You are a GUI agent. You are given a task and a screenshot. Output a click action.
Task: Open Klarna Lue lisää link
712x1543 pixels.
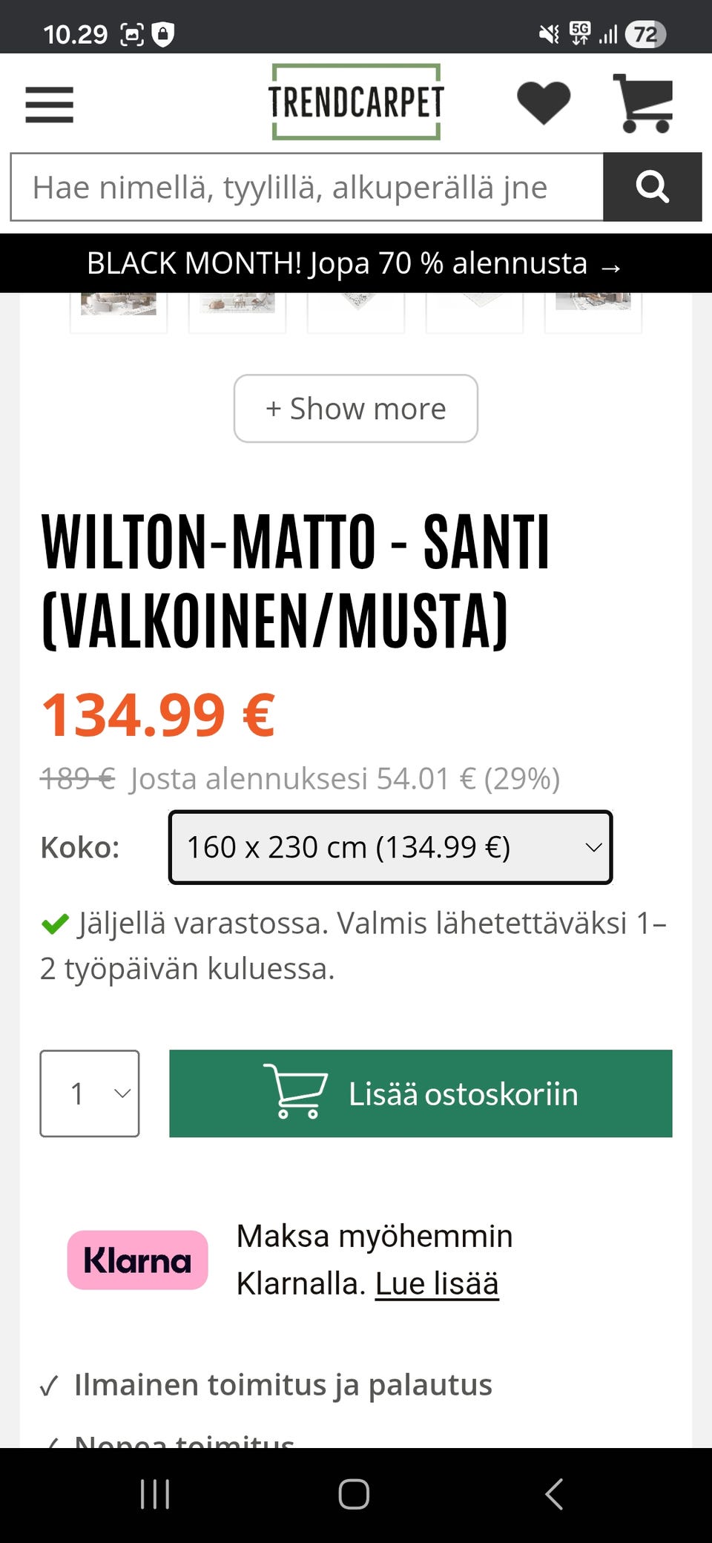437,1283
